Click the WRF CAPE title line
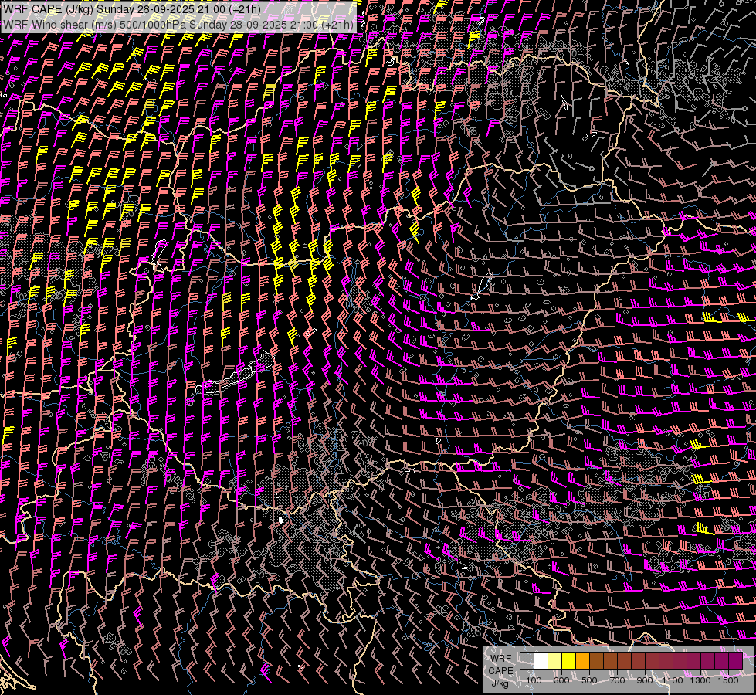Image resolution: width=756 pixels, height=695 pixels. pyautogui.click(x=131, y=9)
